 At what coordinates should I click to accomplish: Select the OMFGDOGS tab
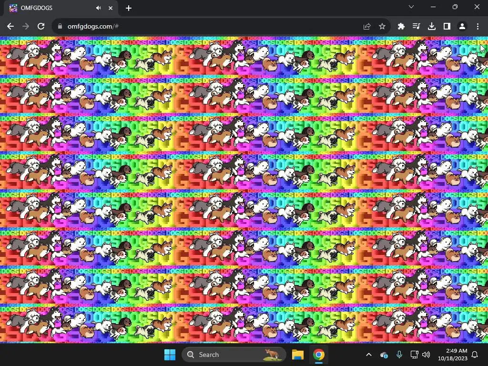tap(61, 8)
